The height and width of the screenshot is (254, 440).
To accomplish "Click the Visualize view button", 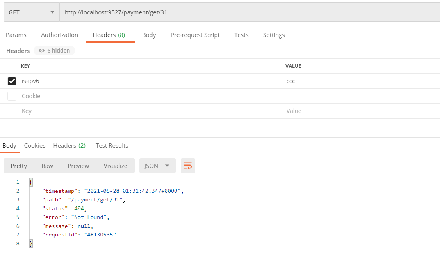I will (x=115, y=166).
